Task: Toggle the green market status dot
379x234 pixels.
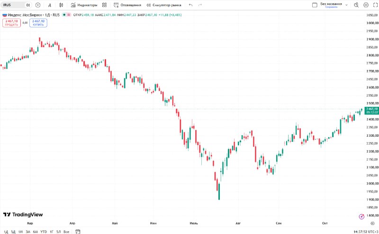Action: (x=64, y=15)
